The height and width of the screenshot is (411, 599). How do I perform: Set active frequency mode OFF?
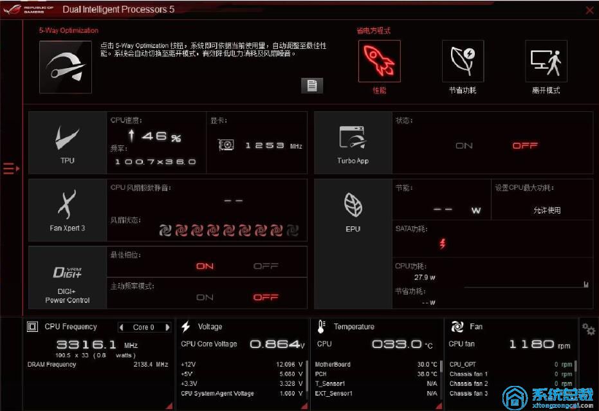[x=266, y=297]
